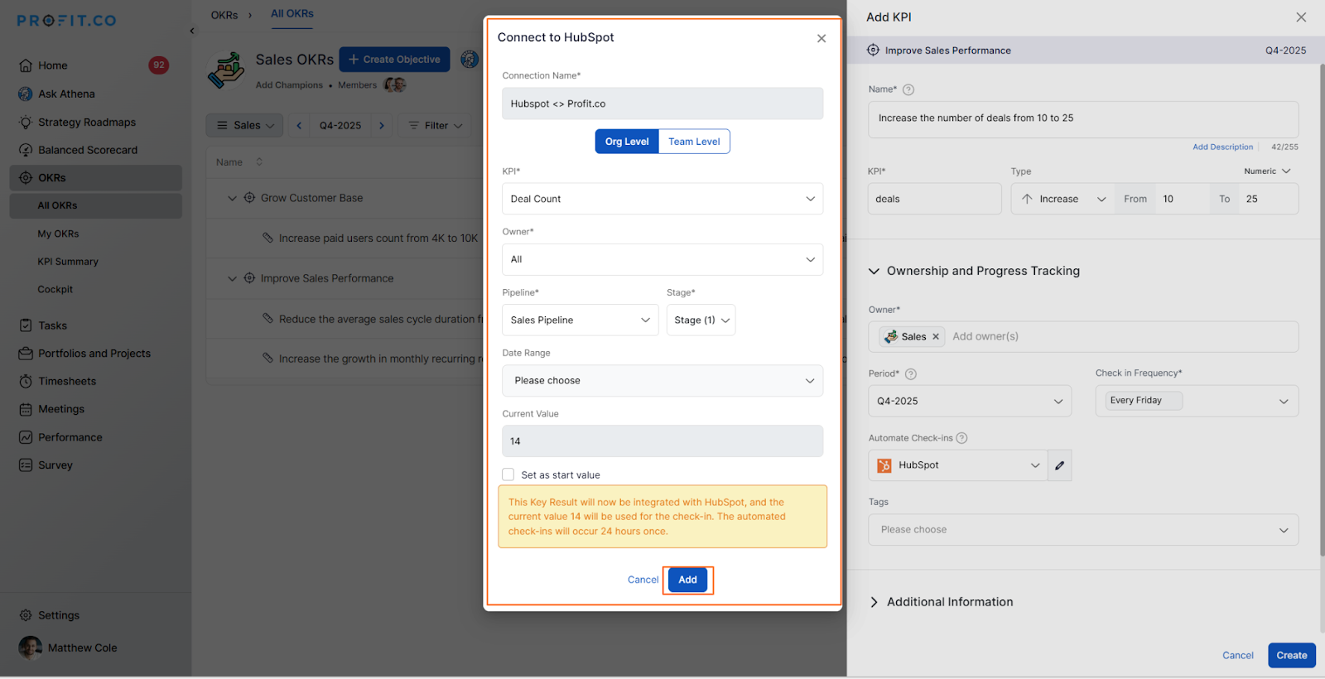Viewport: 1325px width, 679px height.
Task: Click the KPI name text field
Action: [934, 199]
